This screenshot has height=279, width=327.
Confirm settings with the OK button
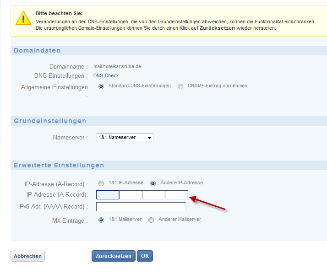coord(145,256)
